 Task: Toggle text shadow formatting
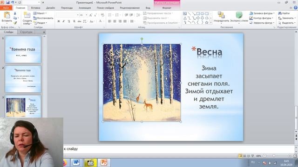click(74, 21)
